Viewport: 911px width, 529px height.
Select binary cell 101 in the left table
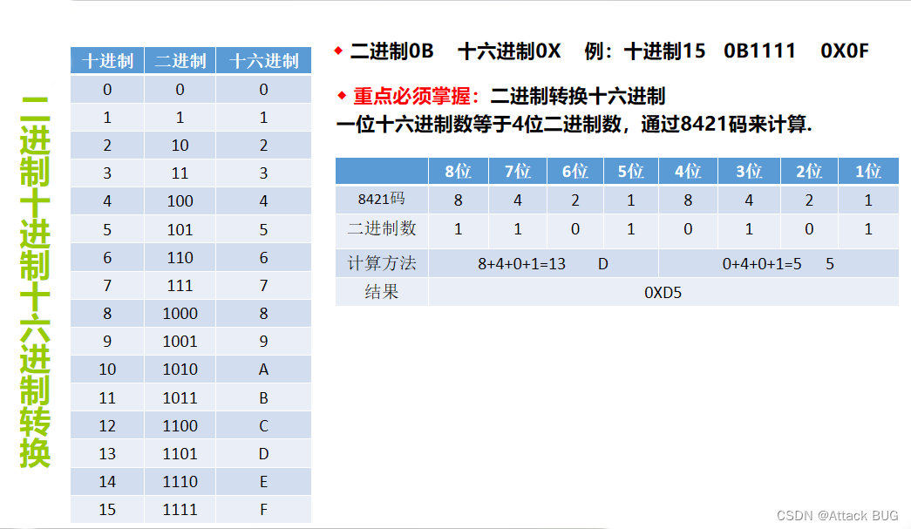pos(180,229)
